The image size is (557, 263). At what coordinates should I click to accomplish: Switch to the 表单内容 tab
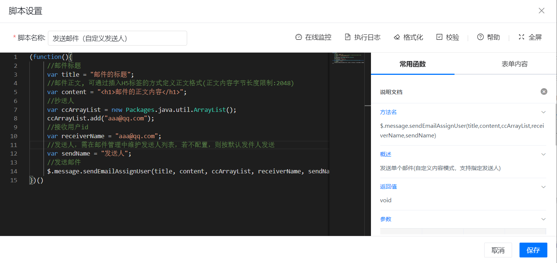[514, 64]
